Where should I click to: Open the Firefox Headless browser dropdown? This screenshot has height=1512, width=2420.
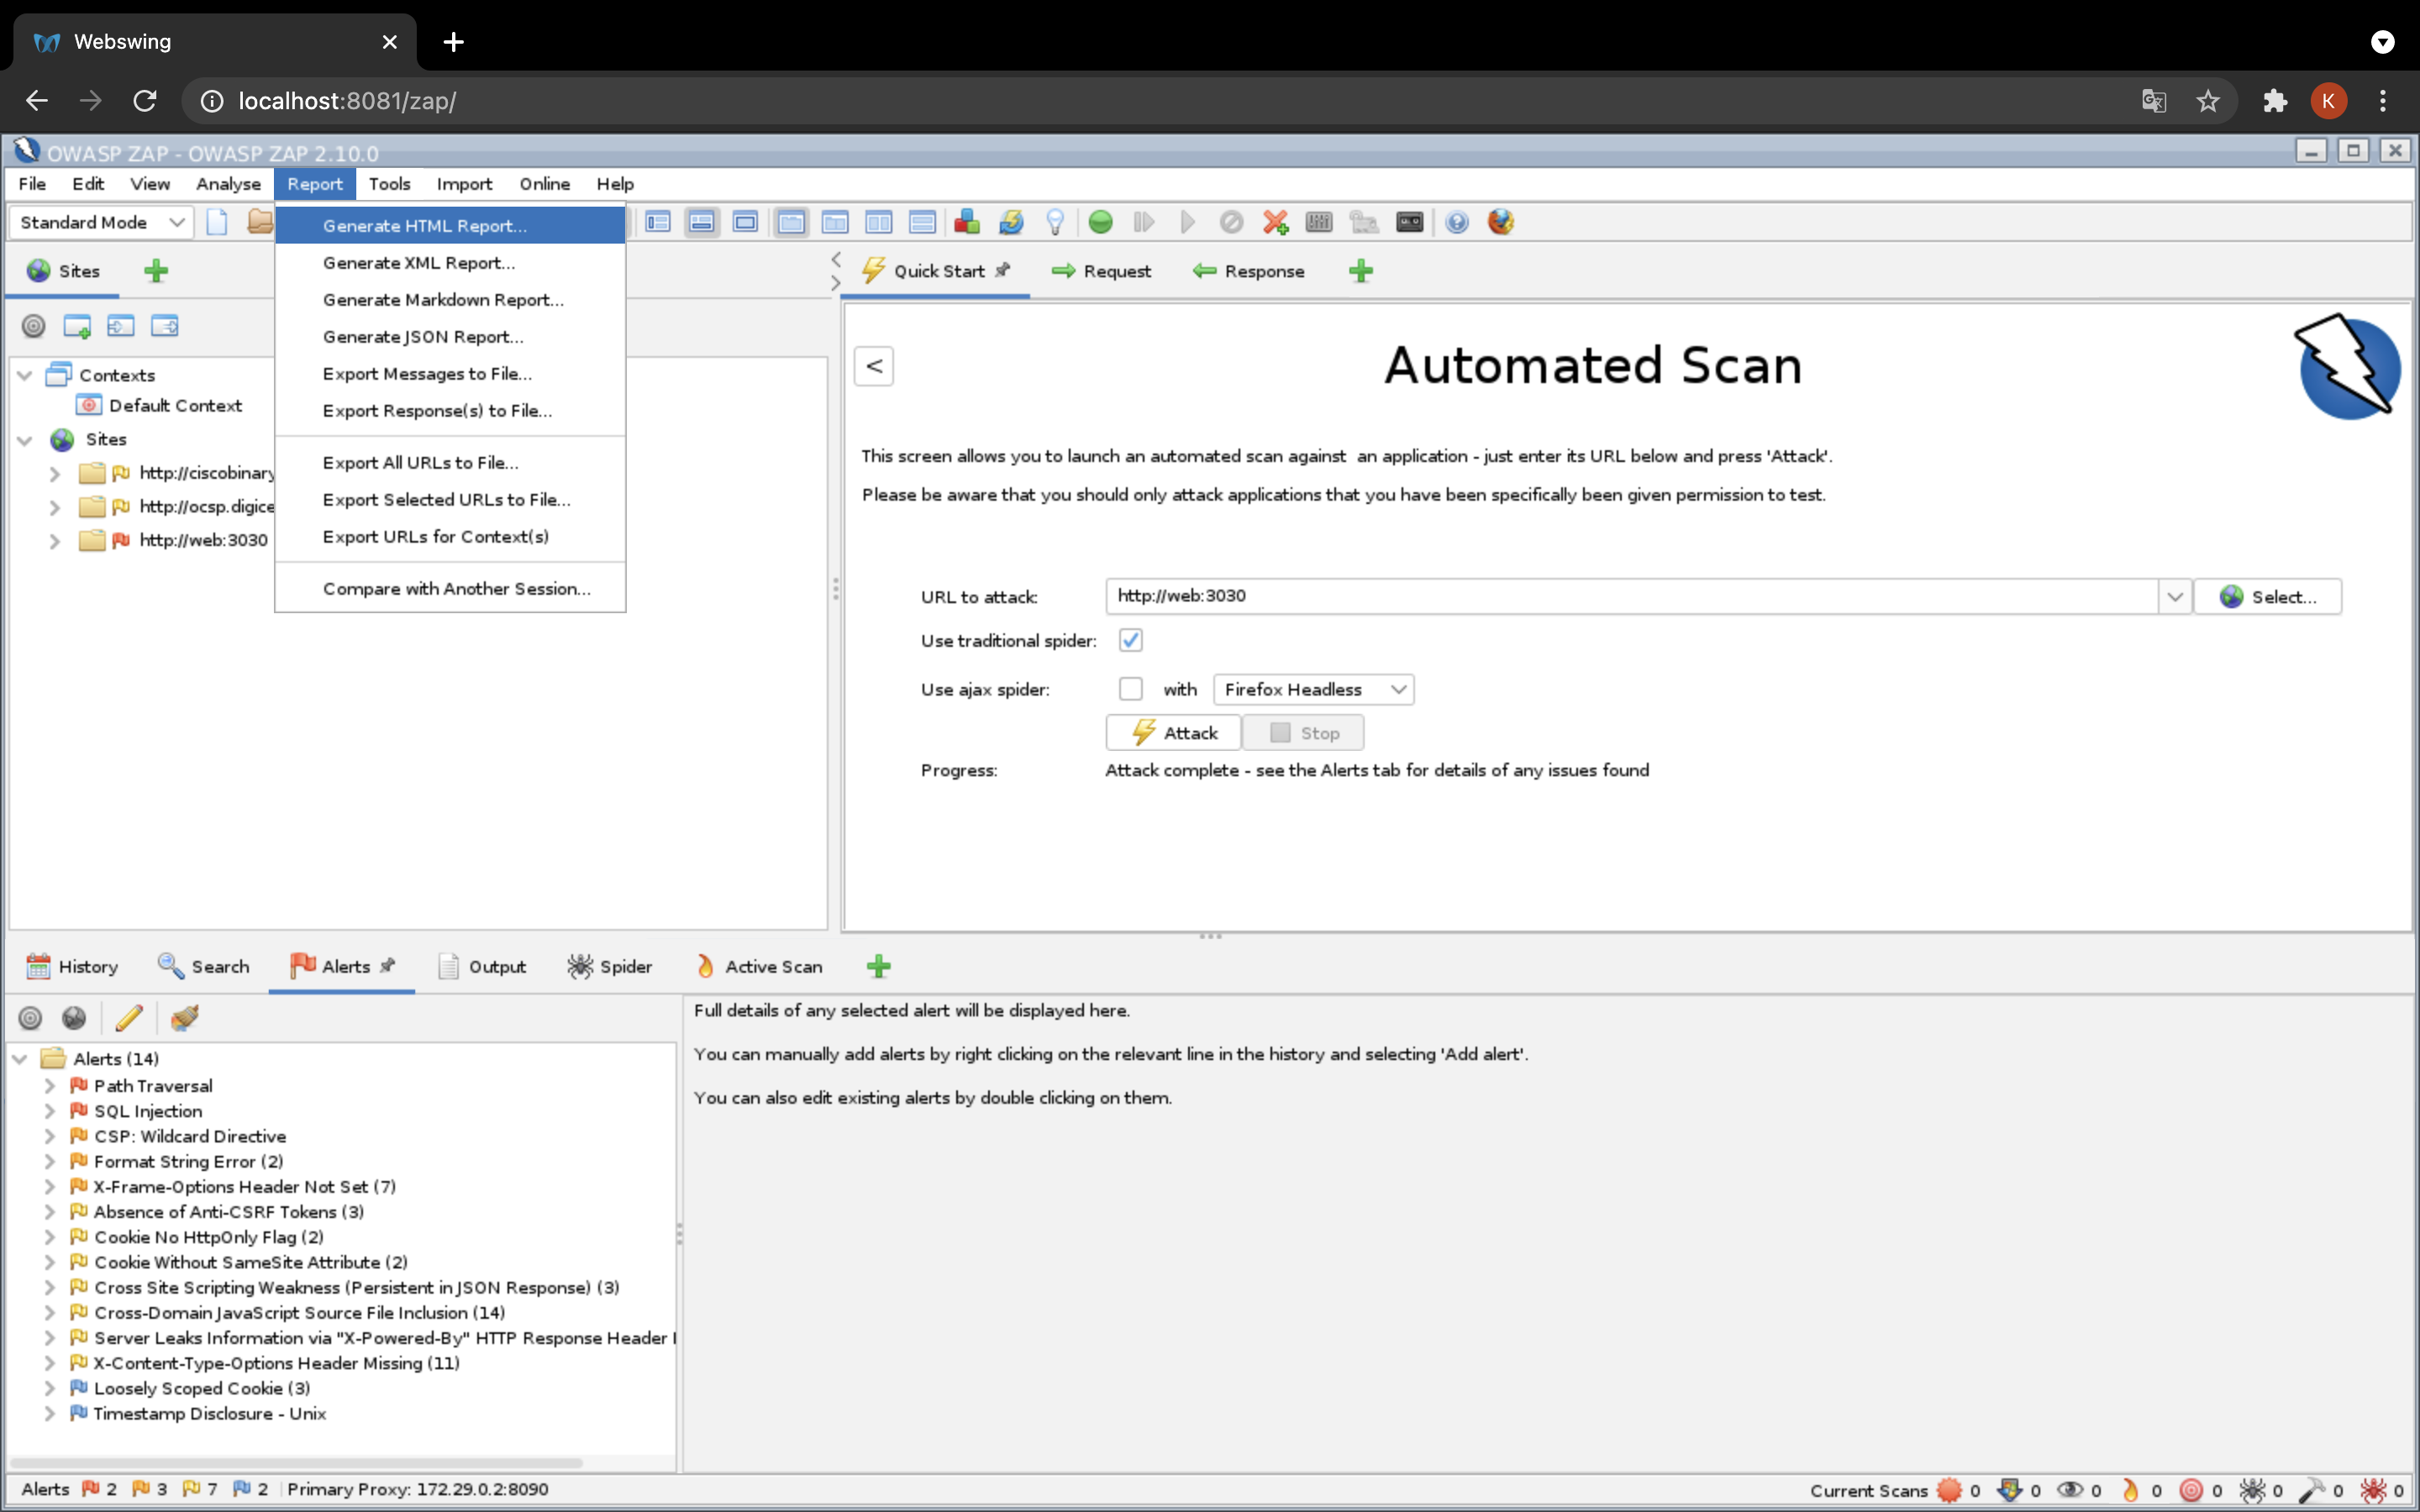coord(1313,689)
